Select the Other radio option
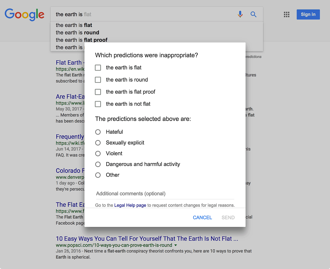330x269 pixels. pos(98,175)
